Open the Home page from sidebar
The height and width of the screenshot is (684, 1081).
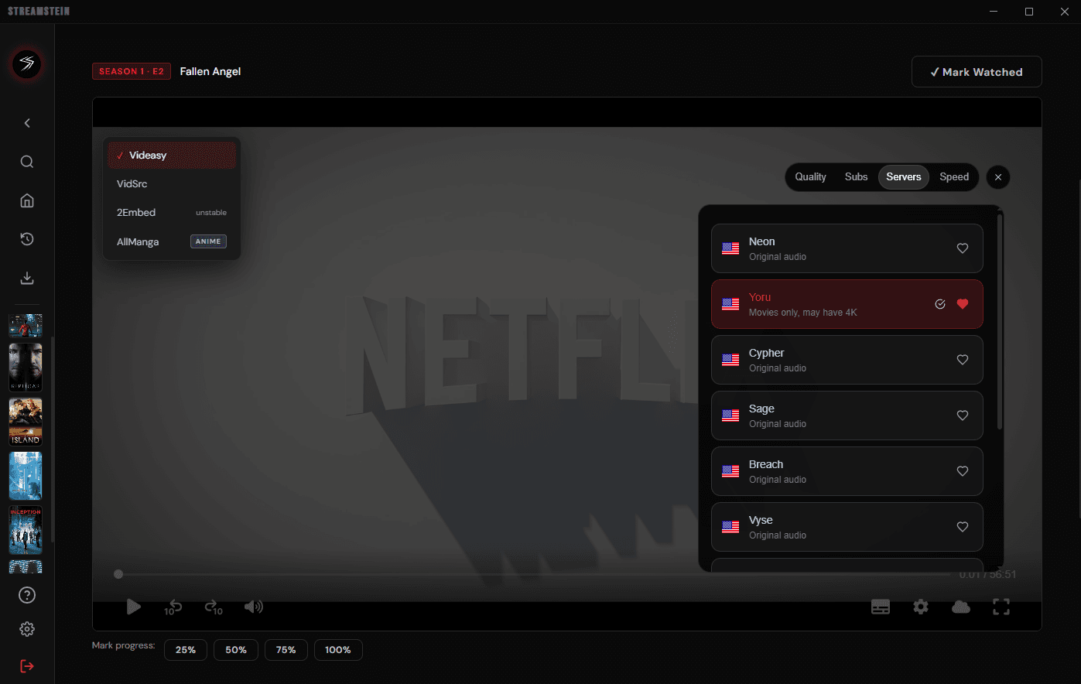pos(27,200)
